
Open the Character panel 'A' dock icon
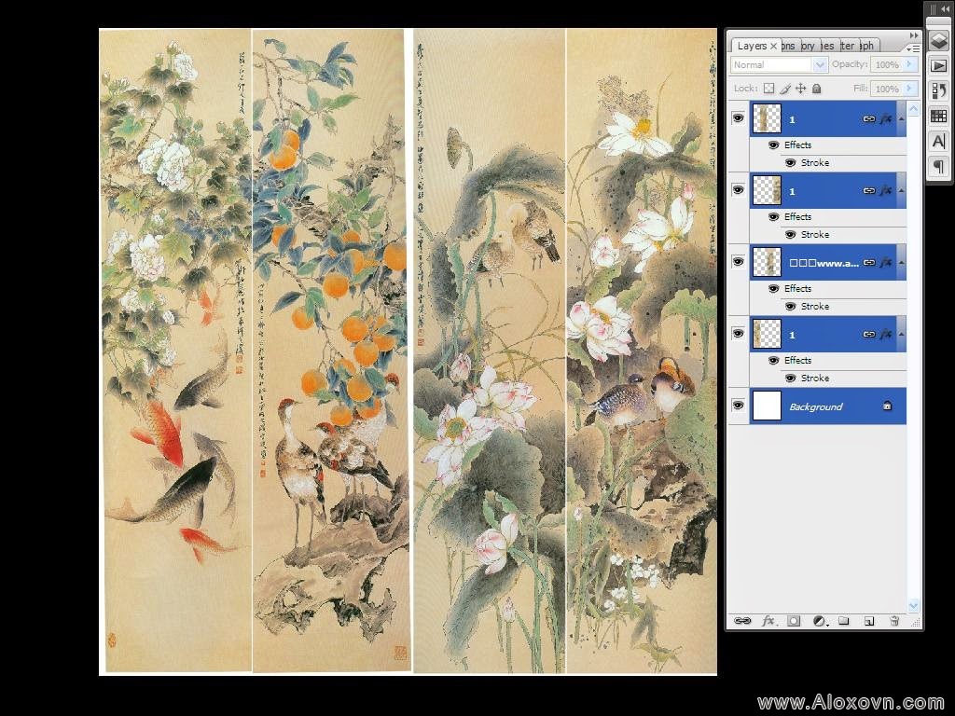[938, 142]
